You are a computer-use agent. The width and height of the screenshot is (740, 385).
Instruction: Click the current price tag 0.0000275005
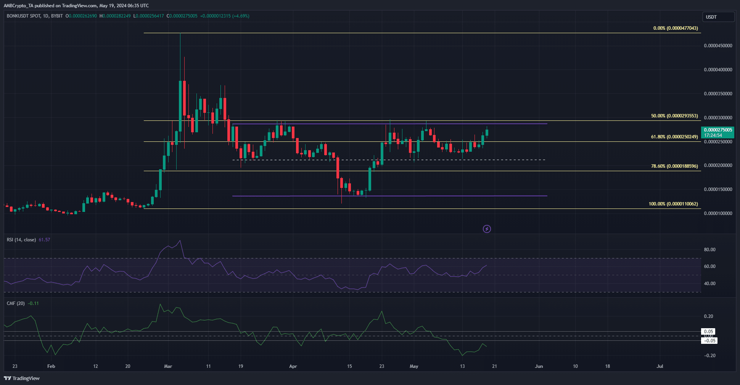tap(718, 130)
